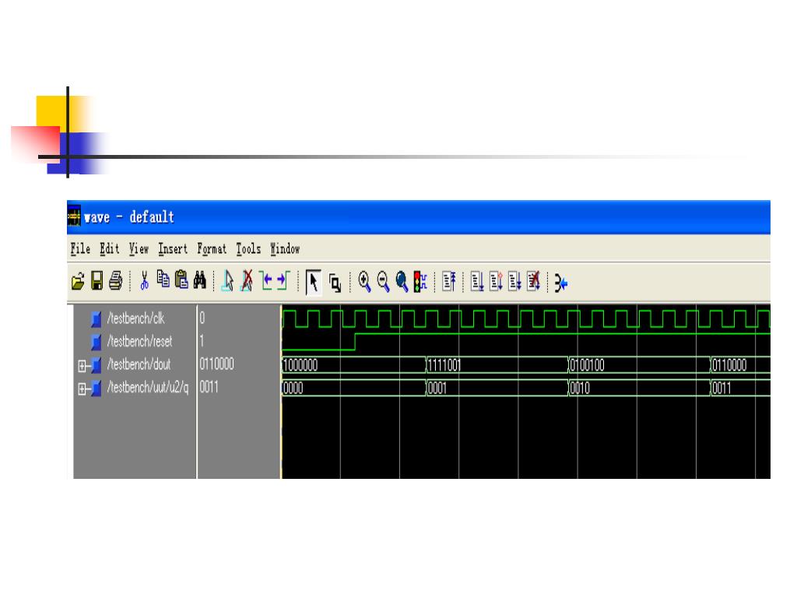Open the View menu
797x598 pixels.
(x=139, y=248)
